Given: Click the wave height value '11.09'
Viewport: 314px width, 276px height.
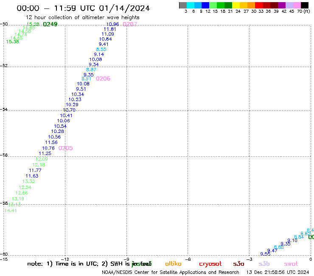Looking at the screenshot, I should [108, 34].
